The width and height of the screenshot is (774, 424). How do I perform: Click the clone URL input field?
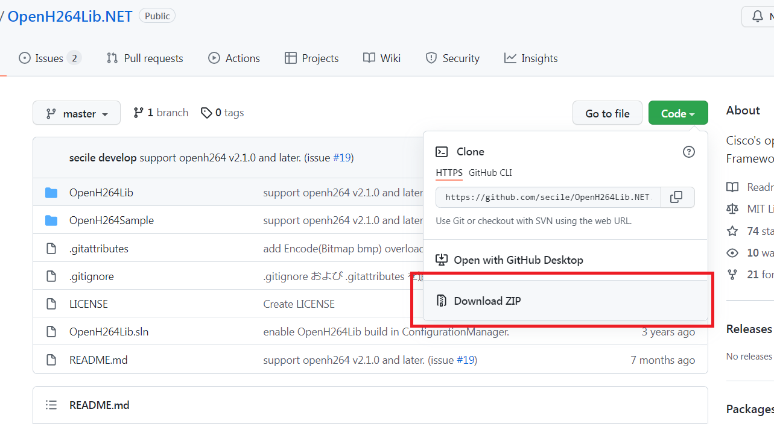548,198
